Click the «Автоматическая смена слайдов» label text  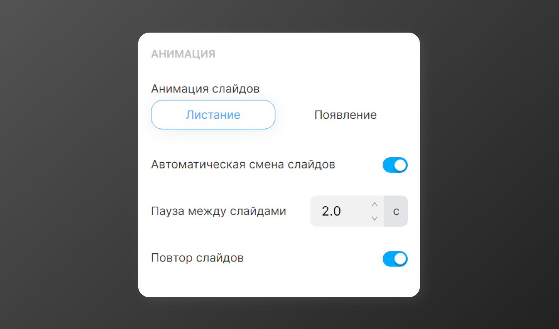(x=243, y=164)
